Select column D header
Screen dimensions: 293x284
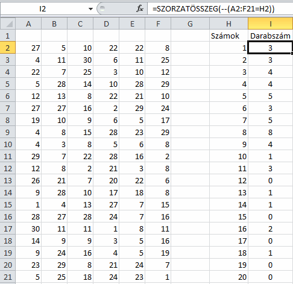(106, 24)
